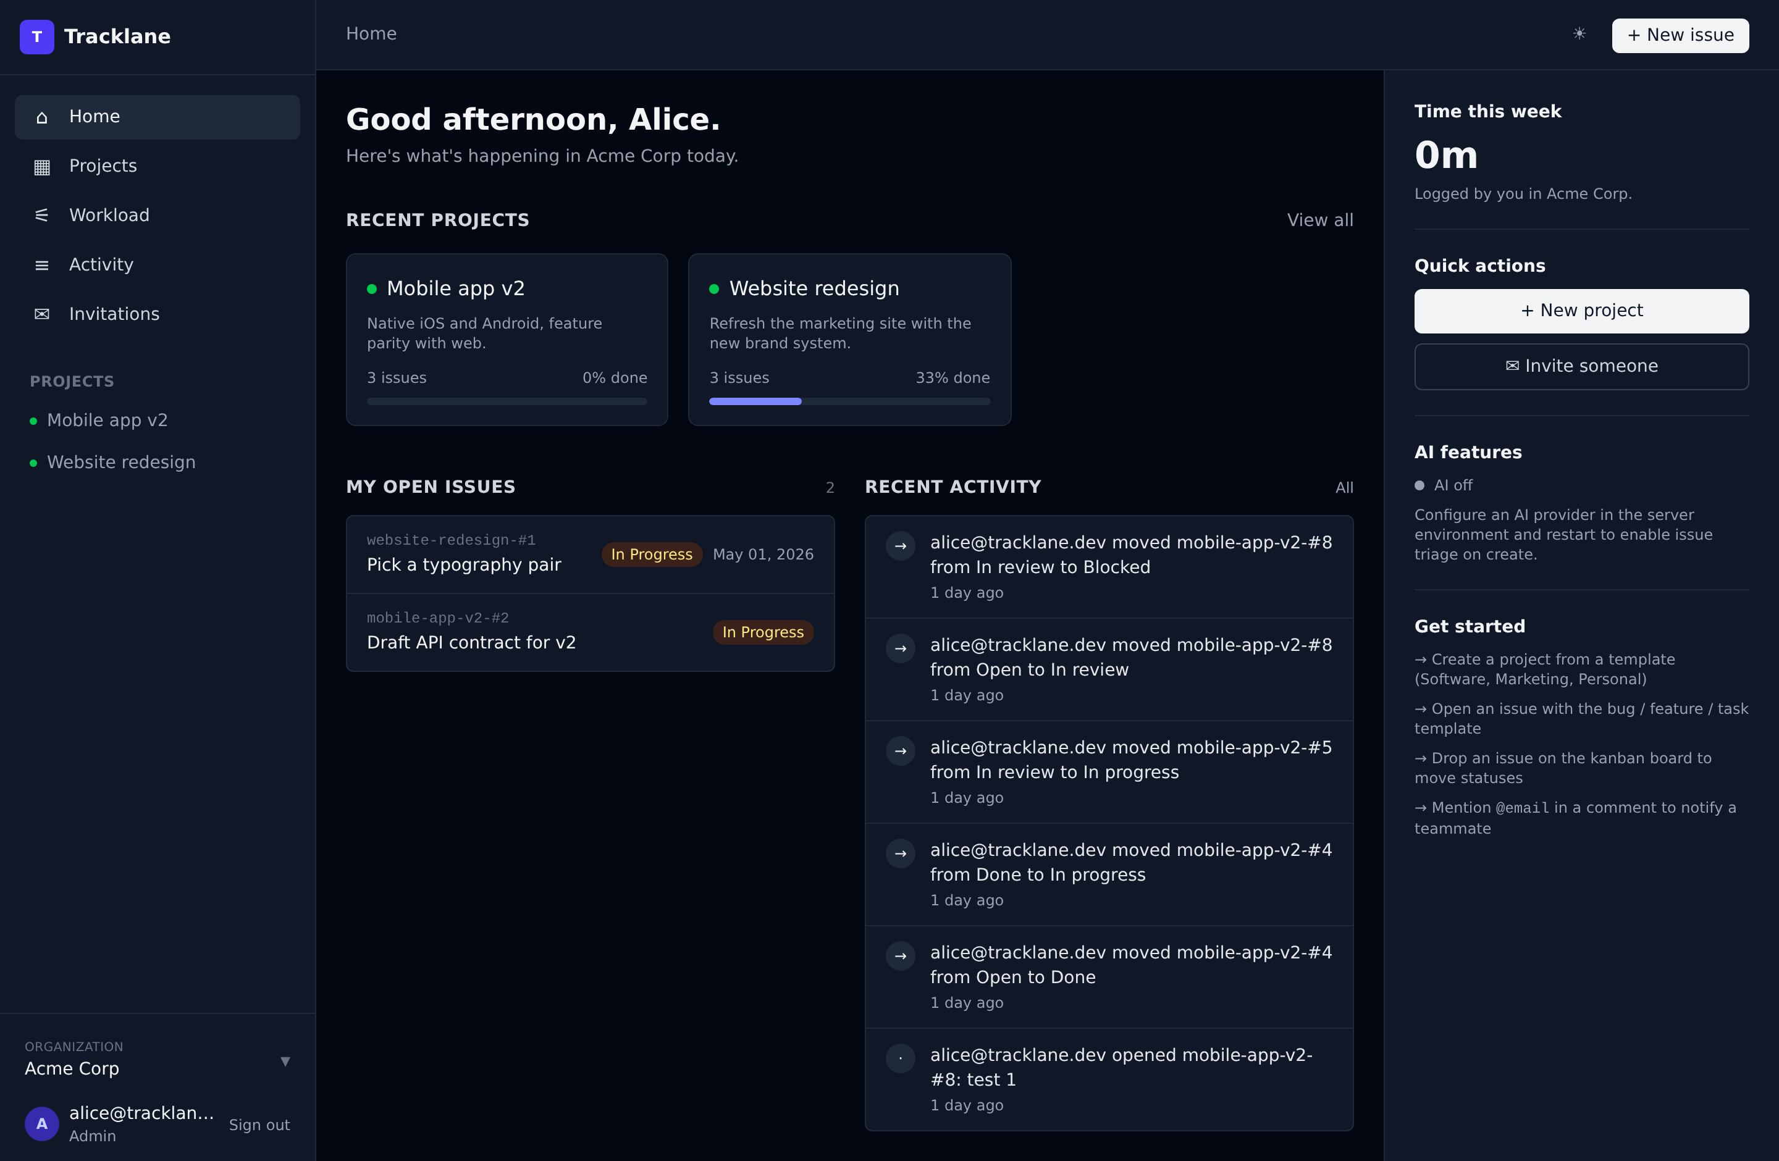Screen dimensions: 1779x1161
Task: Click the Home house icon in sidebar
Action: [42, 117]
